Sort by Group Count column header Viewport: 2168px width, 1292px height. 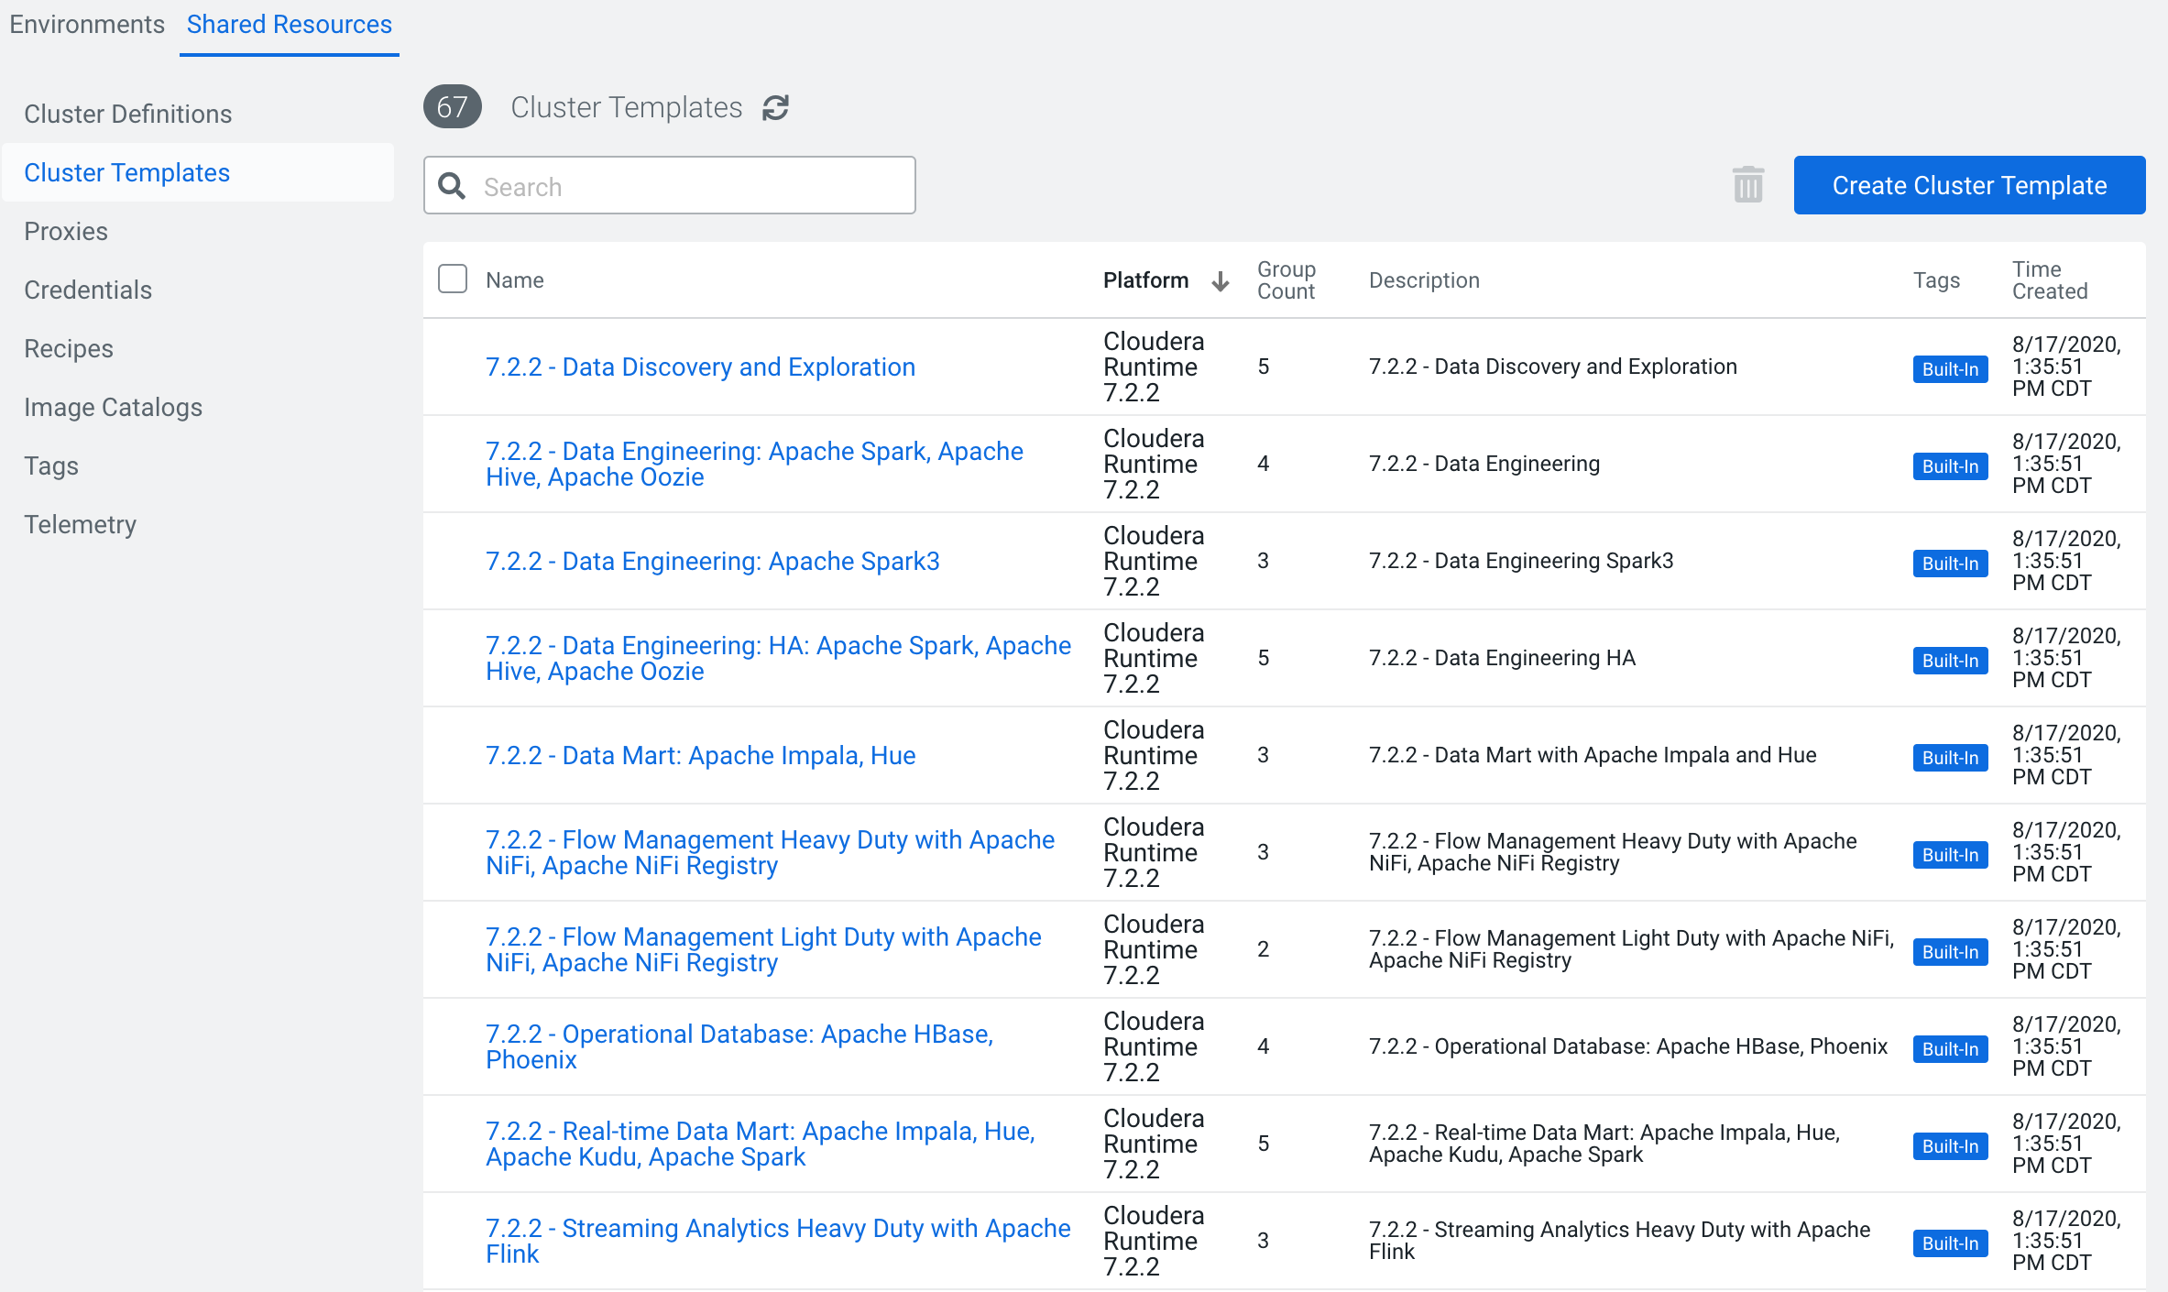pos(1285,280)
